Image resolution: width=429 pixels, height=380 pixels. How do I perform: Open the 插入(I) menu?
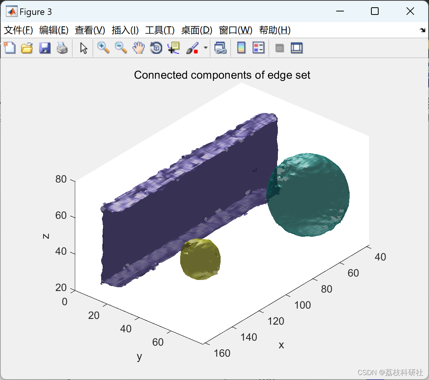tap(125, 30)
